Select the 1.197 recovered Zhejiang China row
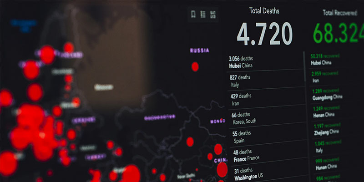Viewport: 364px width, 182px height. tap(338, 129)
